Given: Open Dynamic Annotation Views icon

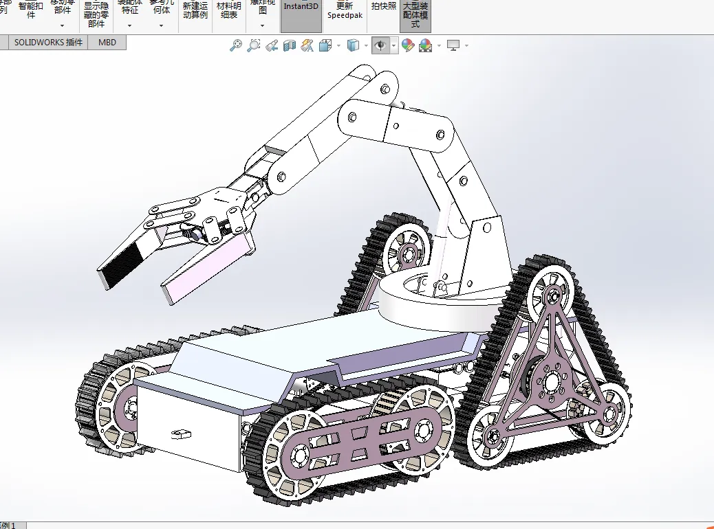Looking at the screenshot, I should pyautogui.click(x=307, y=45).
